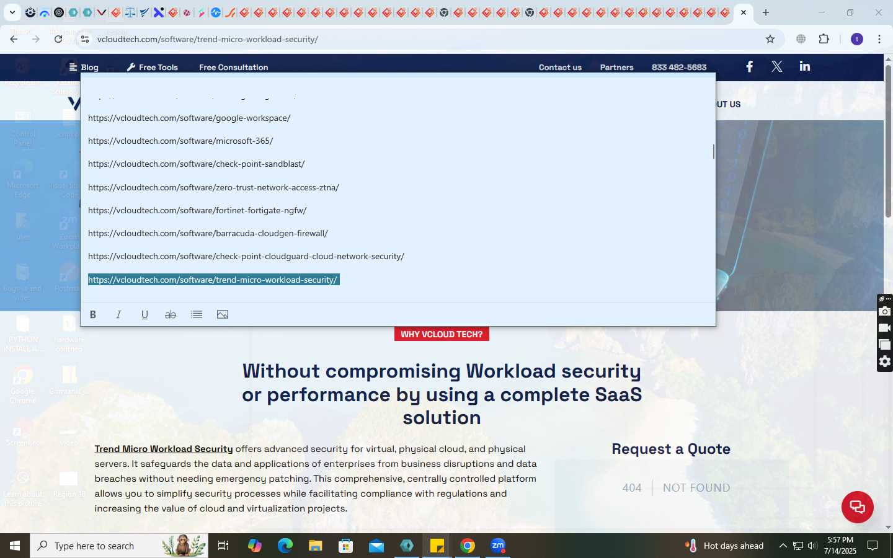Click the taskbar search box
The width and height of the screenshot is (893, 558).
[x=119, y=546]
